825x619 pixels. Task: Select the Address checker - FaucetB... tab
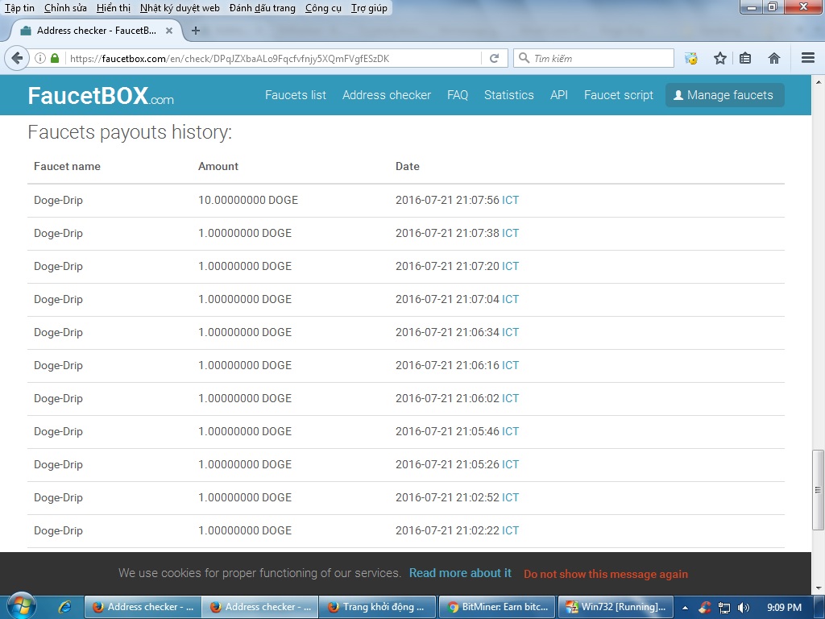(x=97, y=31)
